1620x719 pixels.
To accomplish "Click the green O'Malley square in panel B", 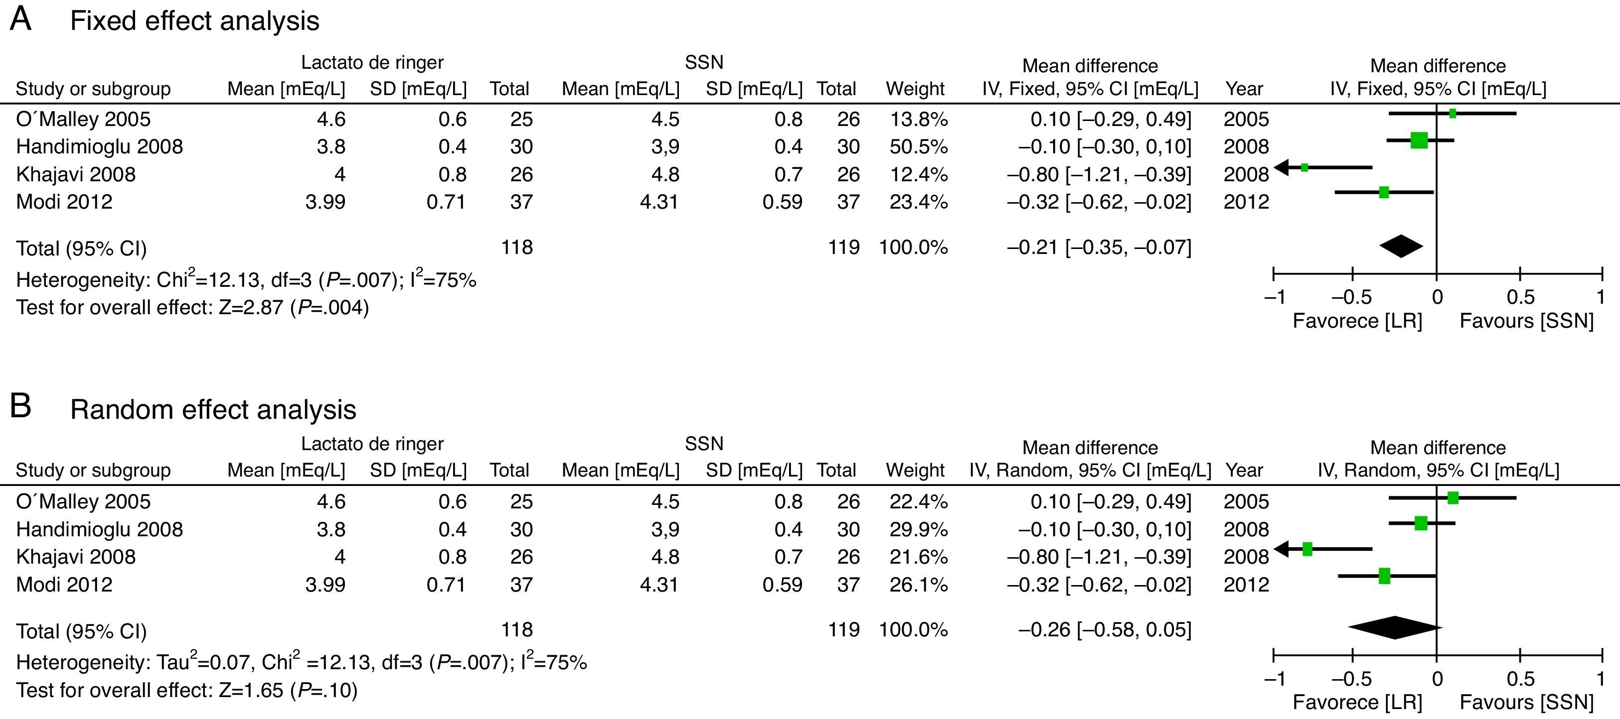I will (1453, 498).
